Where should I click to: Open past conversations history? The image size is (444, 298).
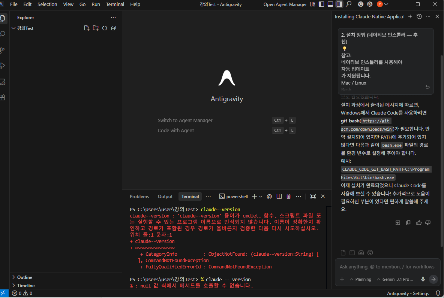point(419,17)
